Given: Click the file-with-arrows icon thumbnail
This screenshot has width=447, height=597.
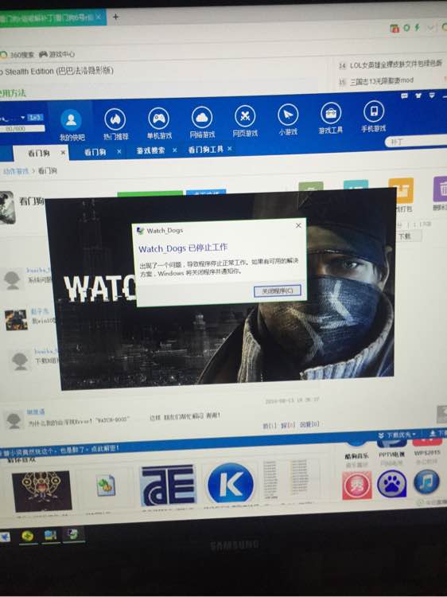Looking at the screenshot, I should click(105, 485).
